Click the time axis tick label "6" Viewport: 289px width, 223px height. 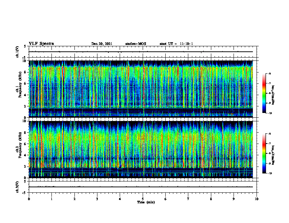pyautogui.click(x=166, y=199)
